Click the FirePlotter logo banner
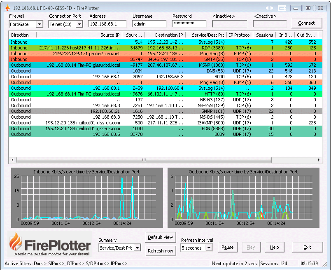 pyautogui.click(x=50, y=244)
